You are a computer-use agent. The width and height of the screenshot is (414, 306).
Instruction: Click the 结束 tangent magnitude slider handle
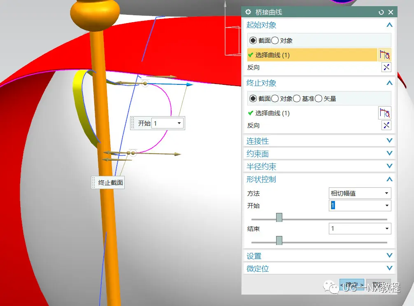279,241
